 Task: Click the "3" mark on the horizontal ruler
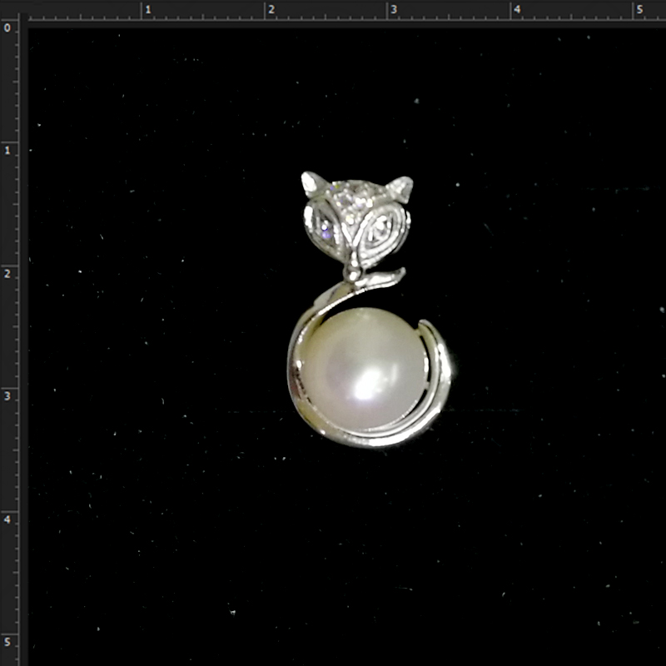coord(394,9)
